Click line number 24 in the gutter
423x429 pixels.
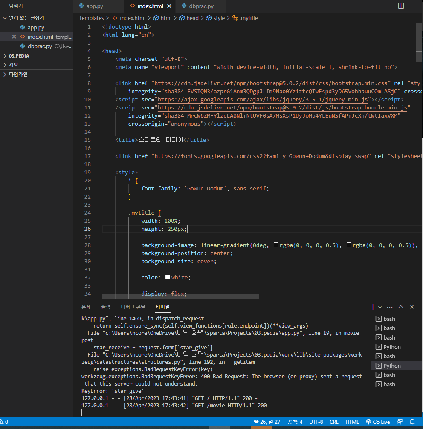(x=87, y=213)
